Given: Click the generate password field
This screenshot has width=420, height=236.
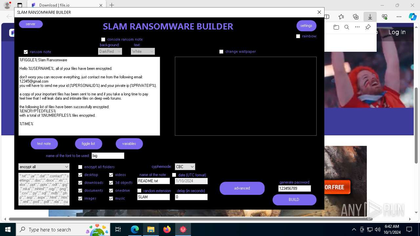Looking at the screenshot, I should 294,188.
